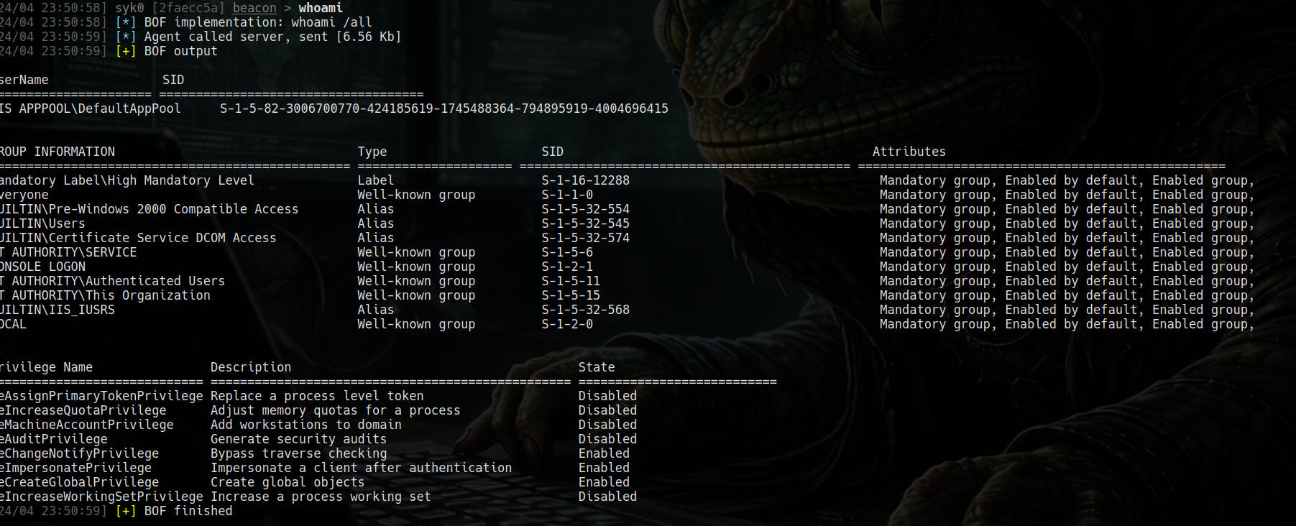Click the "Agent called server, sent [6.56 Kb]" line
1296x526 pixels.
tap(272, 37)
